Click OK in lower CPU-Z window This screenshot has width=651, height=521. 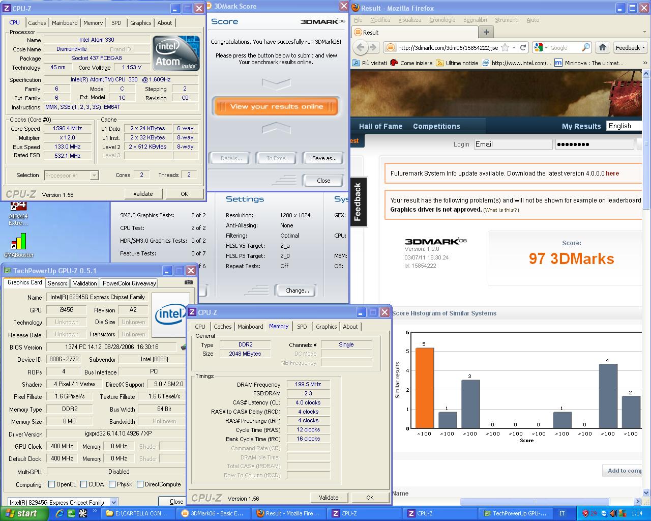point(370,498)
